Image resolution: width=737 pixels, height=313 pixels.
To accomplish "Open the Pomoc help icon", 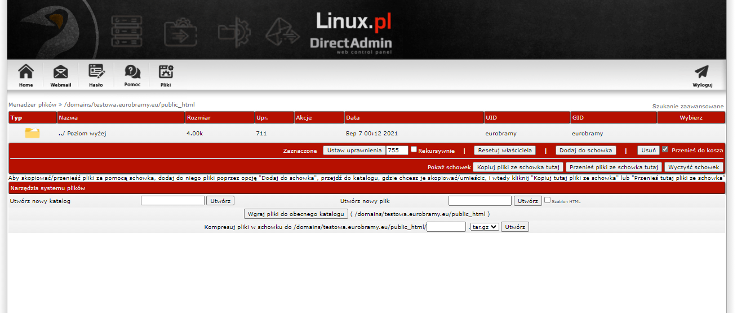I will point(132,72).
